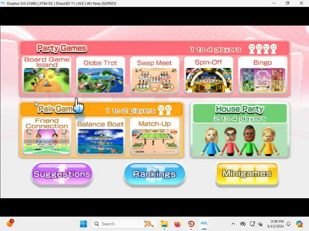This screenshot has height=231, width=309.
Task: Click the Party Games header title
Action: (62, 48)
